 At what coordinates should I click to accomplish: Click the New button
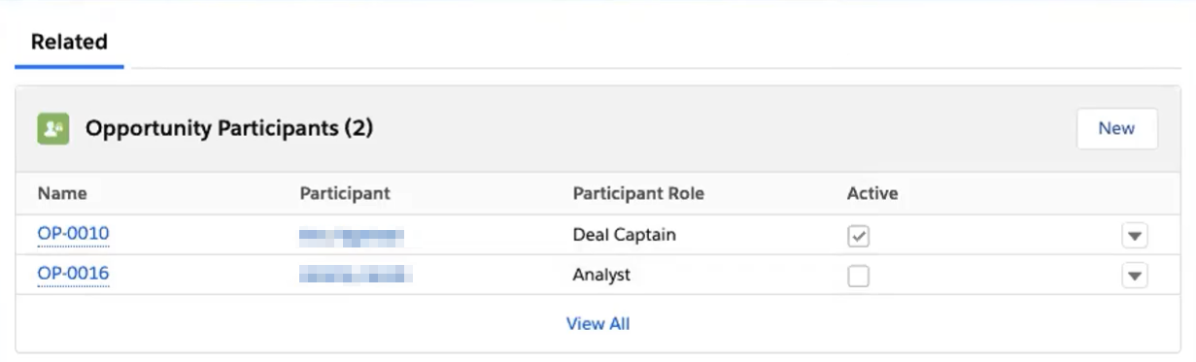1116,128
